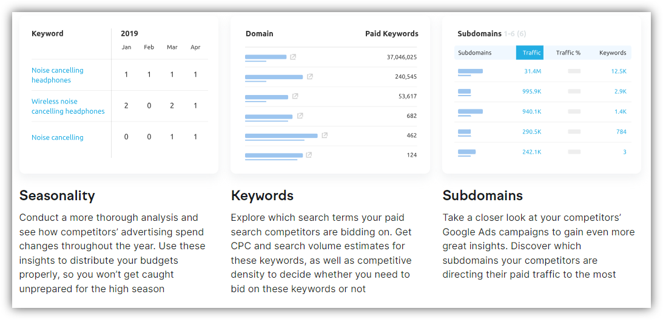Click the Subdomains column header
Screen dimensions: 663x320
click(475, 53)
